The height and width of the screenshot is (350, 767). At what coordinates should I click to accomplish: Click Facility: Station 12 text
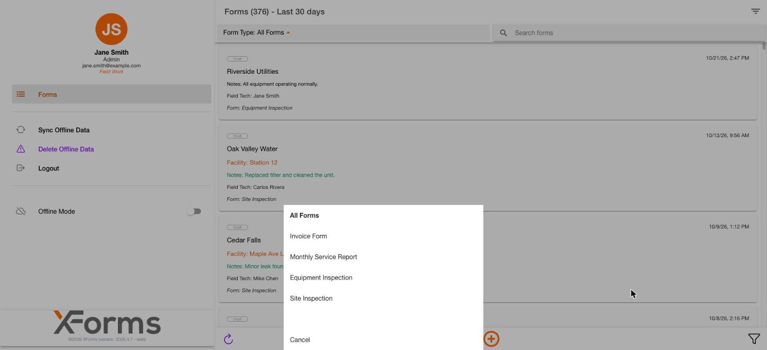tap(252, 163)
